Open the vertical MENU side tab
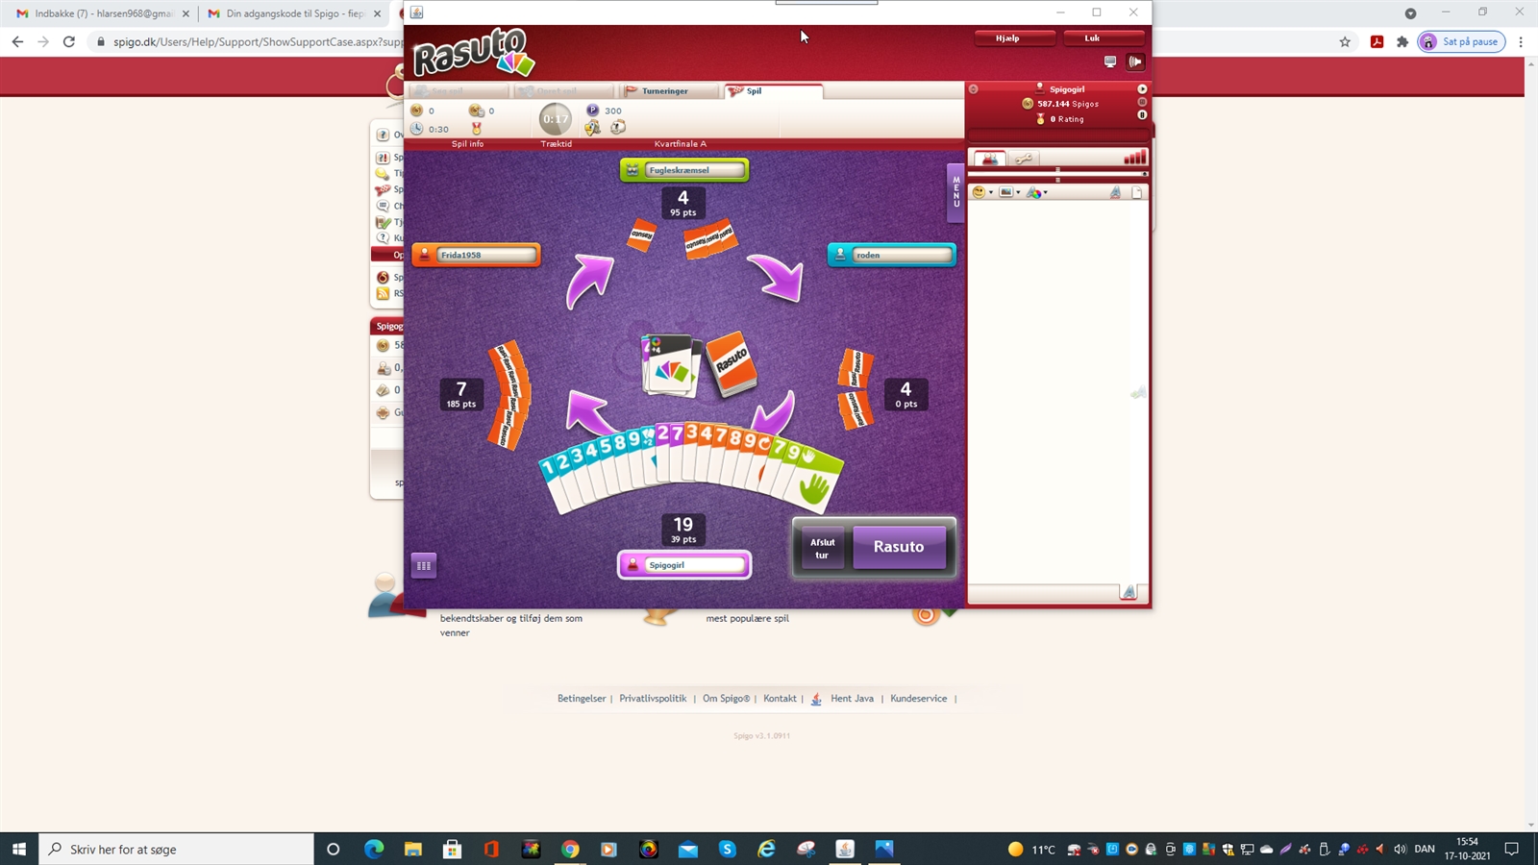Viewport: 1538px width, 865px height. pyautogui.click(x=955, y=192)
